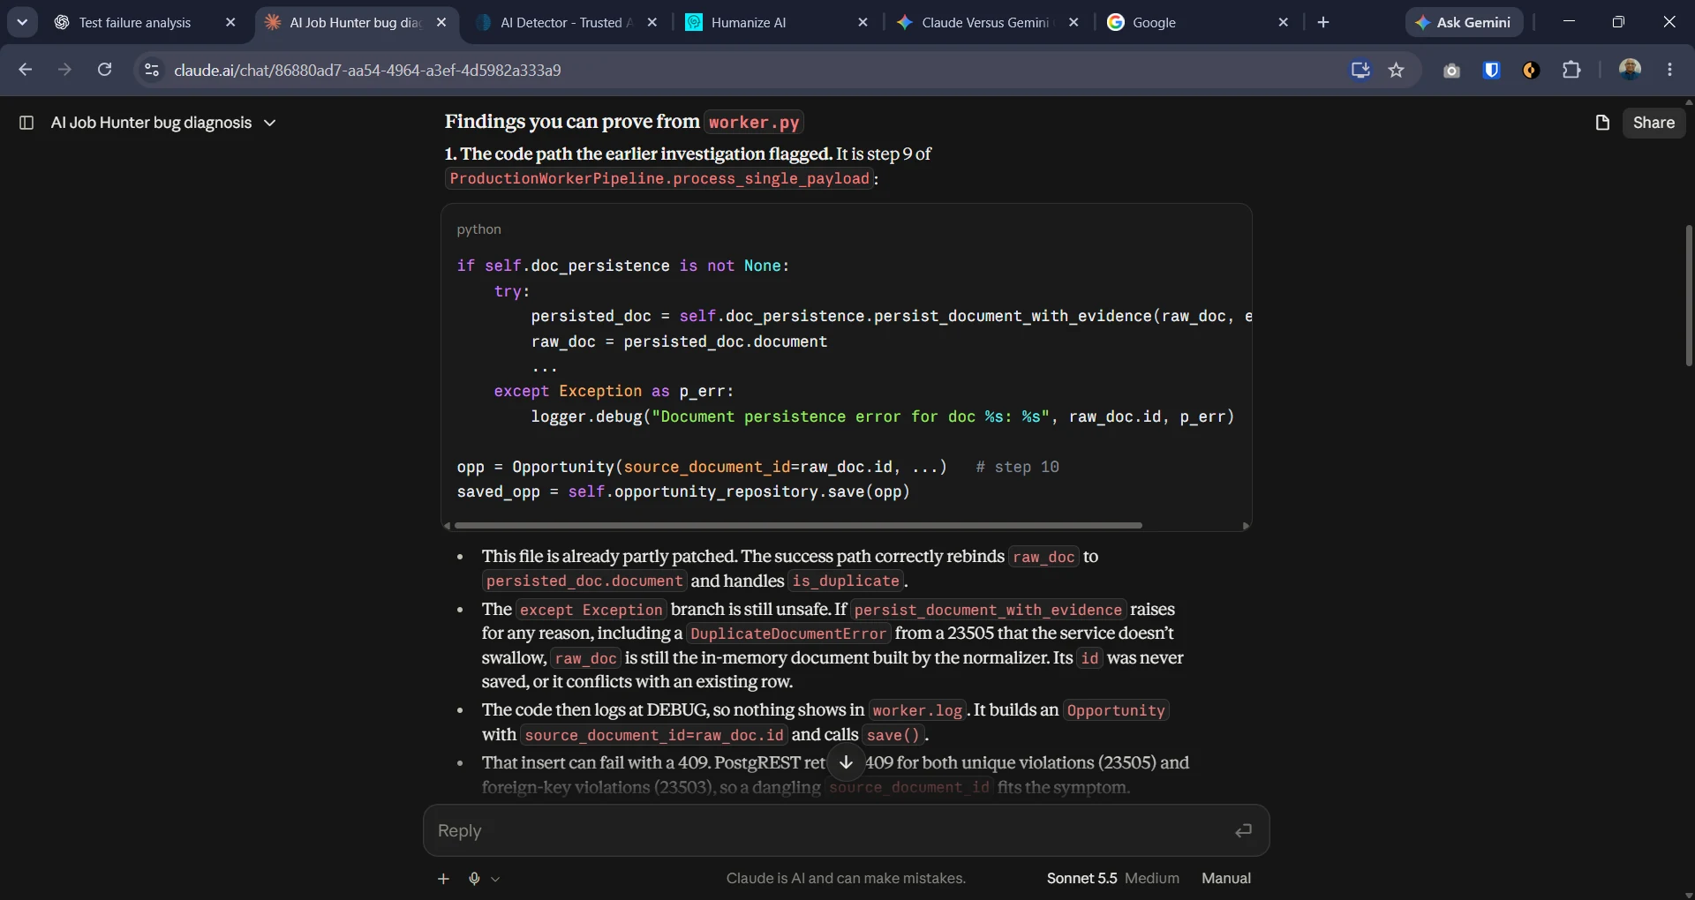Close the Humanize AI tab
The image size is (1695, 900).
coord(863,22)
